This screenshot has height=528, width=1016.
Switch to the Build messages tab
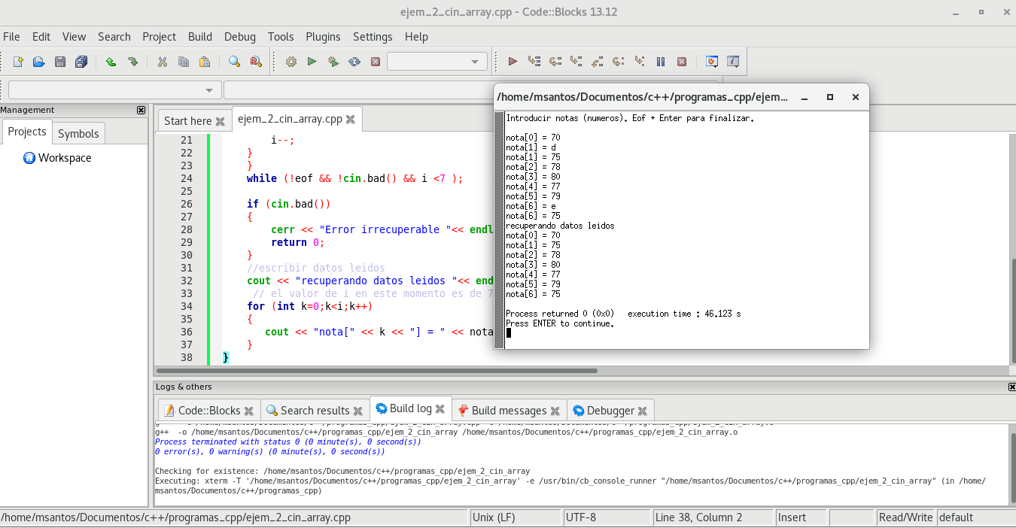tap(509, 411)
